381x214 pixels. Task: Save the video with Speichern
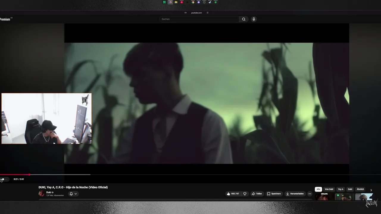[x=274, y=194]
